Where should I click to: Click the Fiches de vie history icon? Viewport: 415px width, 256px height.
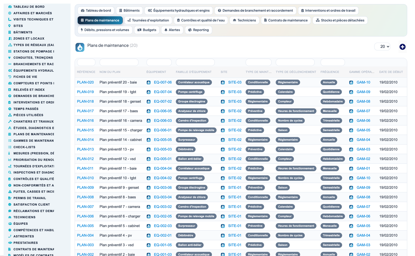click(x=10, y=77)
